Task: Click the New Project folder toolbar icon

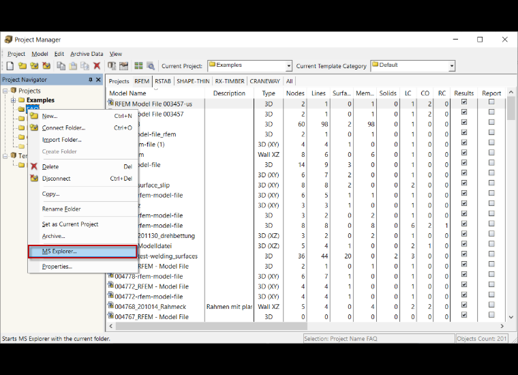Action: [x=22, y=65]
